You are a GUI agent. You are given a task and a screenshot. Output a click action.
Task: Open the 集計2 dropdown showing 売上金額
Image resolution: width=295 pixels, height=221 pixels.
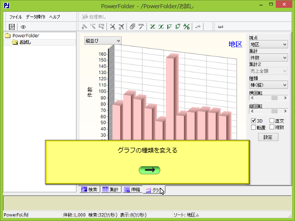[268, 71]
